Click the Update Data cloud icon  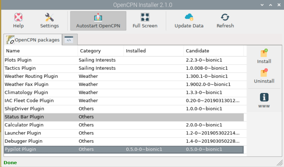click(189, 21)
